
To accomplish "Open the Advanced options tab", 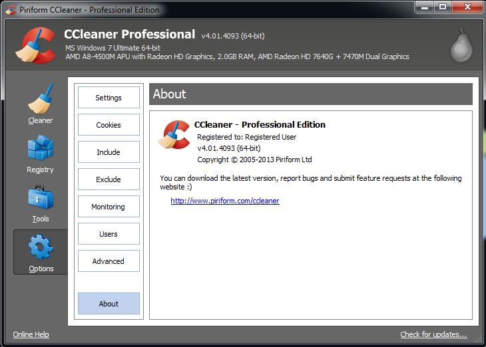I will click(109, 261).
